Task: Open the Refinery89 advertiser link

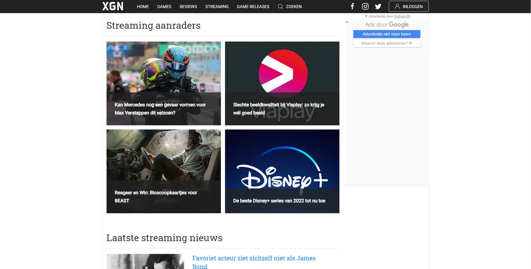Action: [402, 17]
